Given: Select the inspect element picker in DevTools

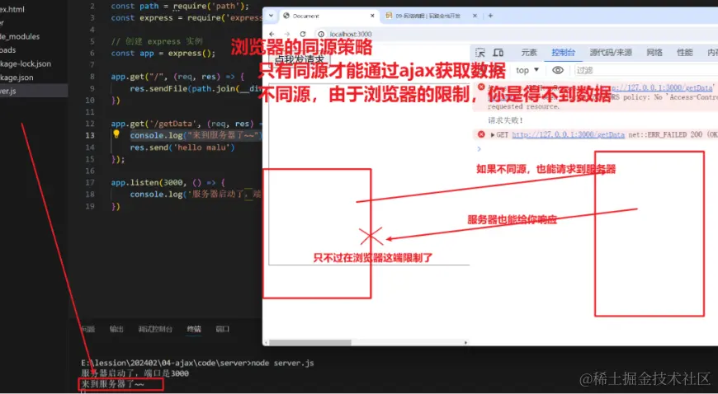Looking at the screenshot, I should (479, 53).
